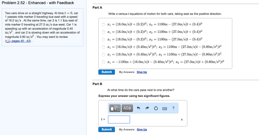Submit the Part B answer
Screen dimensions: 259x135
[106, 129]
